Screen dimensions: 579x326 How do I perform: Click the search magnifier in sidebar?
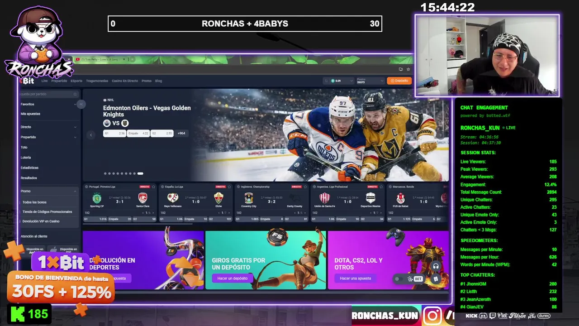click(75, 94)
